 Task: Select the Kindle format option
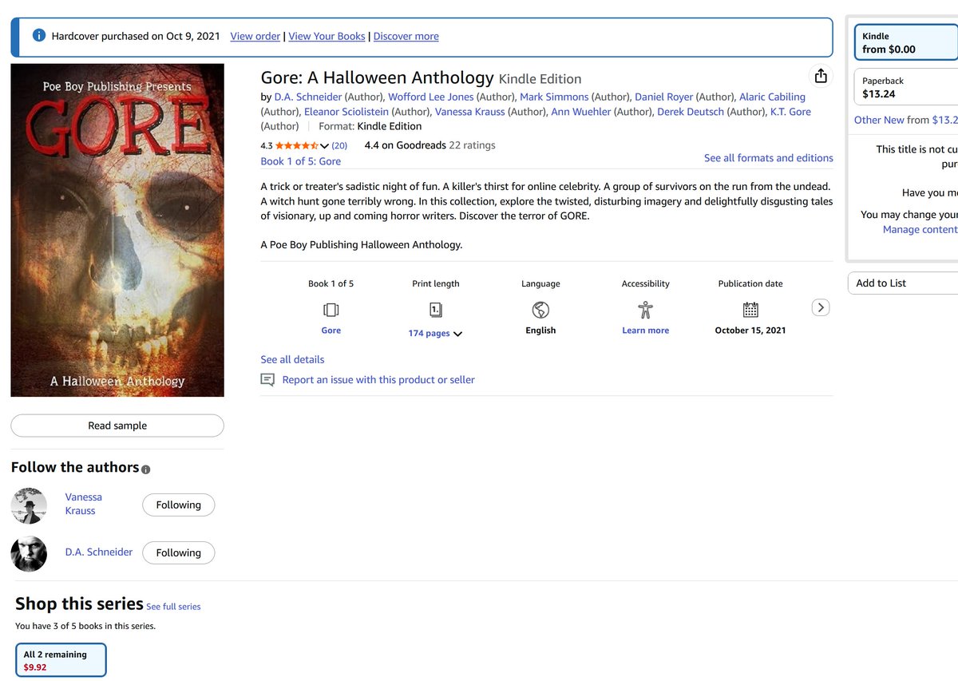906,42
